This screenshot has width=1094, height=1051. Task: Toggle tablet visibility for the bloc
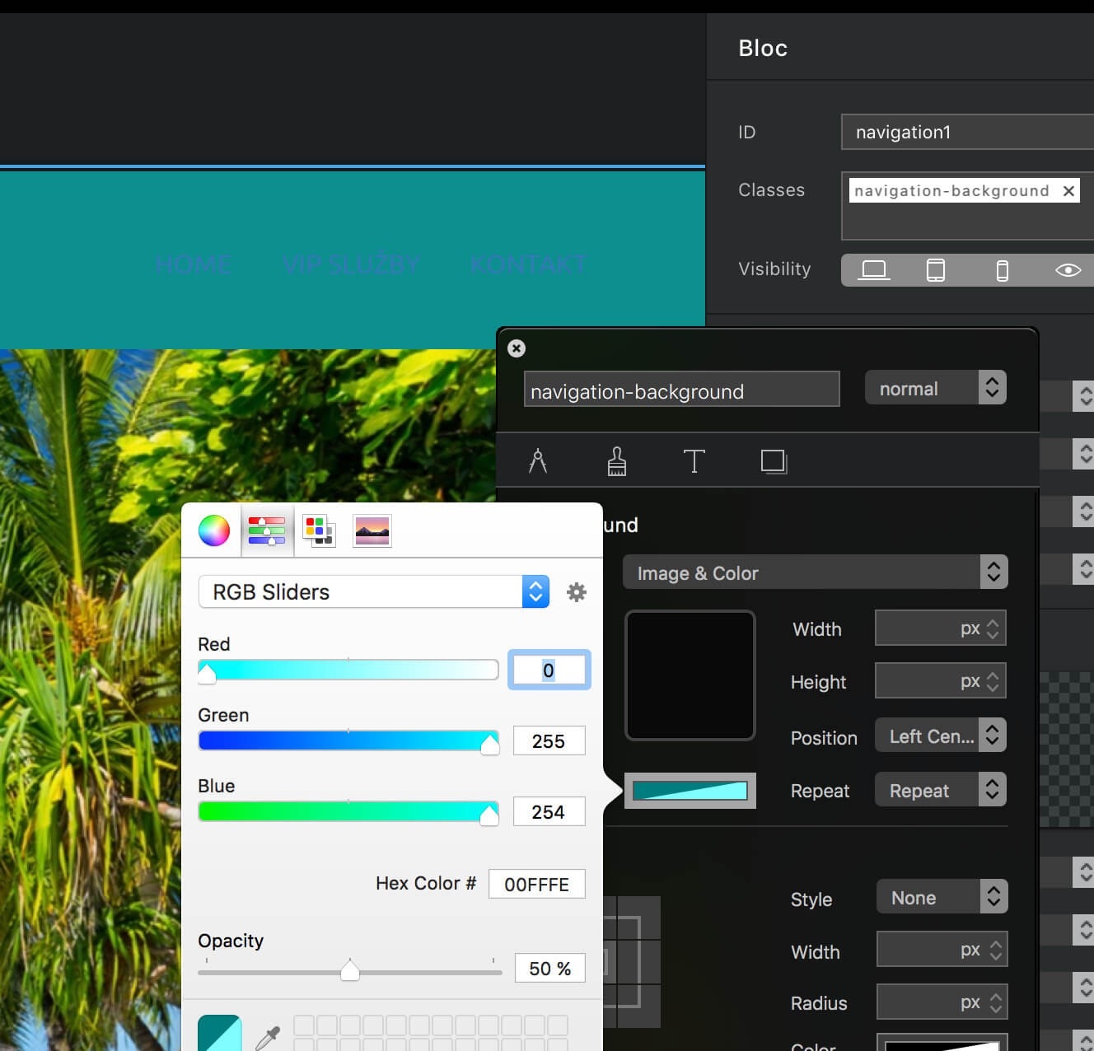click(x=936, y=270)
